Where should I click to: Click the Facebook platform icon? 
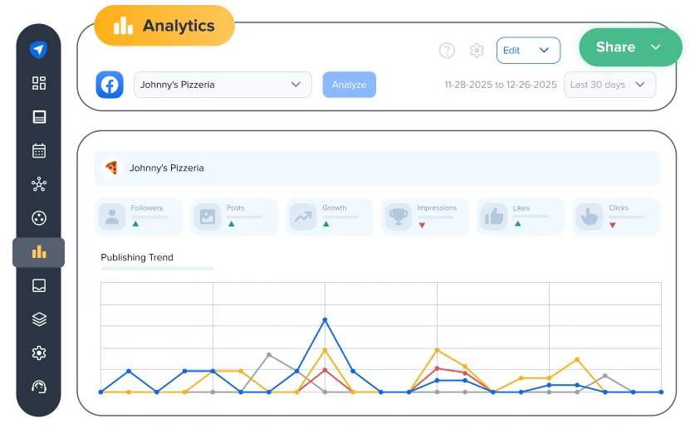(110, 85)
